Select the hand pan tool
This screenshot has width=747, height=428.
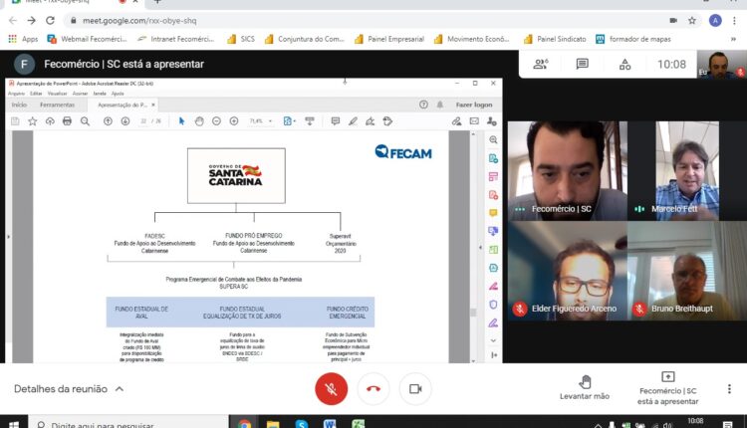click(199, 121)
